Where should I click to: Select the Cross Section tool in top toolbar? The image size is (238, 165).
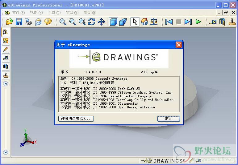tap(222, 22)
